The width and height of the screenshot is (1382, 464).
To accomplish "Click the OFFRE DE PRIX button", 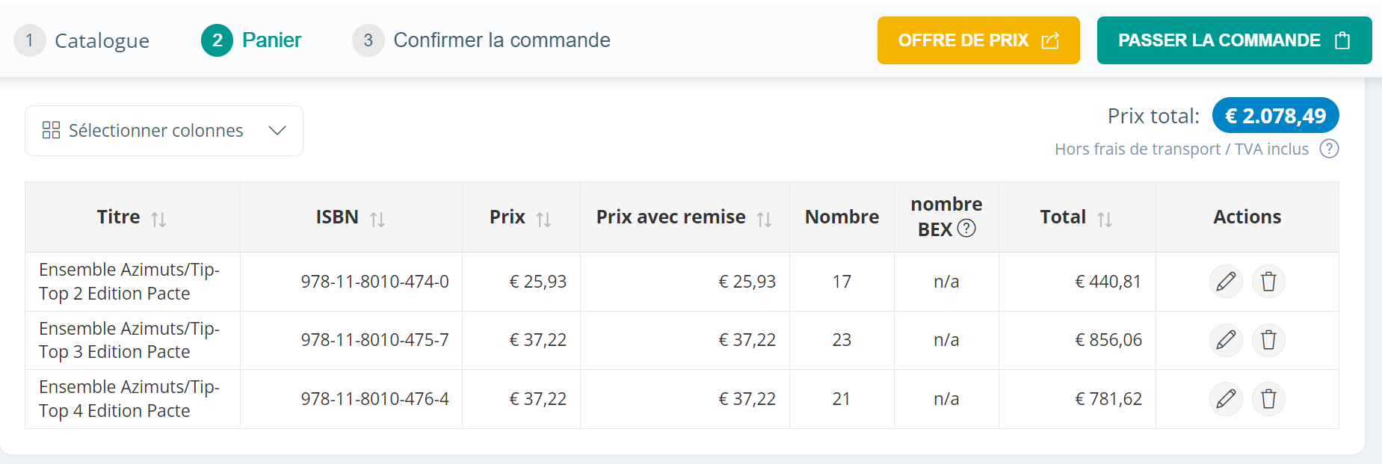I will pos(978,40).
